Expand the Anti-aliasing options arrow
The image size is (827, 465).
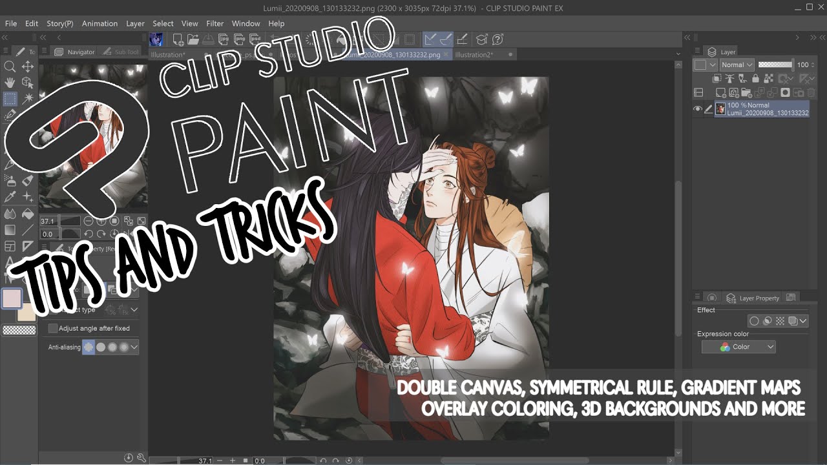coord(134,347)
